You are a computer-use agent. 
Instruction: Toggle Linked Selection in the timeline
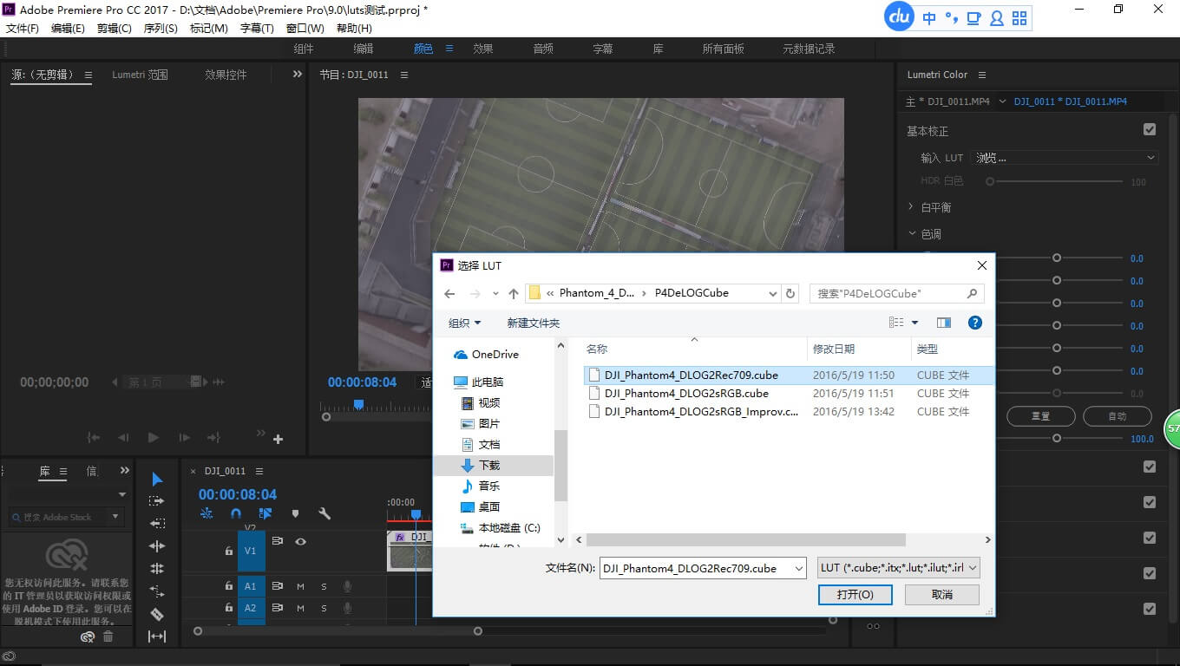point(265,513)
